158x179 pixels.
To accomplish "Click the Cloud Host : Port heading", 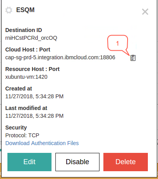I will (x=28, y=50).
